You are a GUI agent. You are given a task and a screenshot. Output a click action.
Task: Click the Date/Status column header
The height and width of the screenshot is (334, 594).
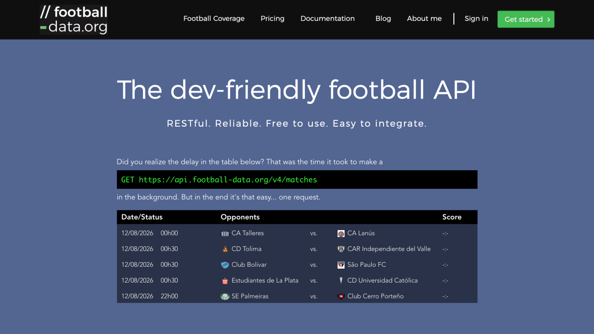tap(142, 217)
